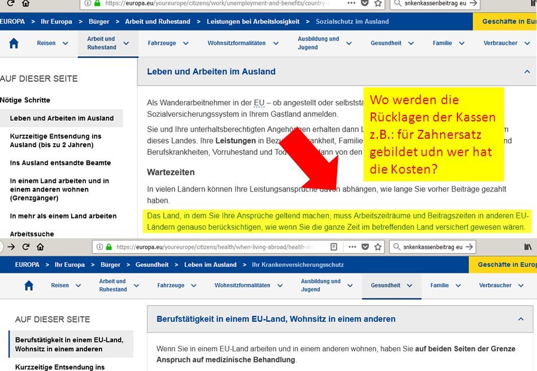Click the home icon in the lower page's navigation
537x371 pixels.
click(x=29, y=285)
